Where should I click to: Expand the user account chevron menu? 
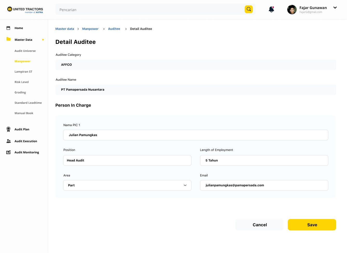[335, 8]
